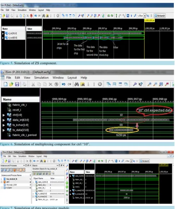Open Simulation menu in Figure 6 ISim window
175x209 pixels.
pyautogui.click(x=42, y=78)
